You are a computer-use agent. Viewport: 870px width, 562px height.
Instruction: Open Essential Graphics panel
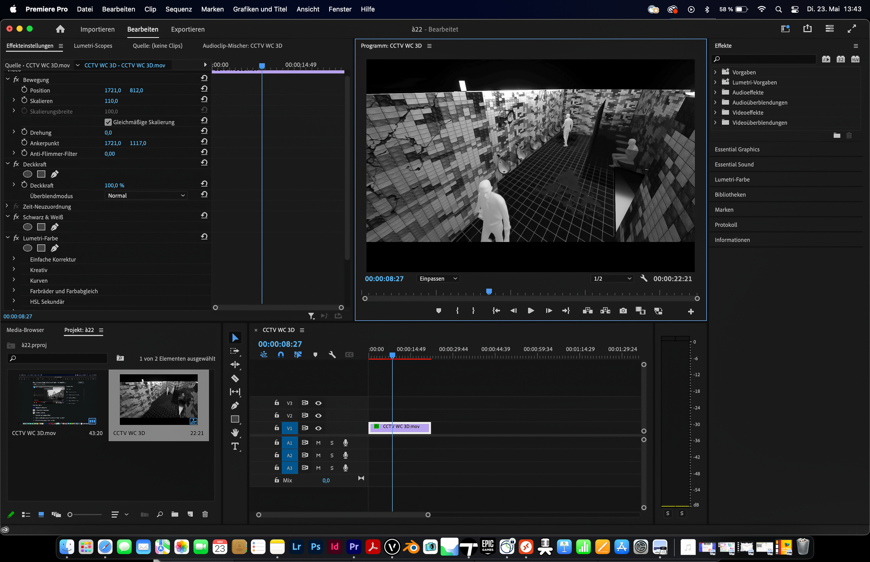coord(737,149)
